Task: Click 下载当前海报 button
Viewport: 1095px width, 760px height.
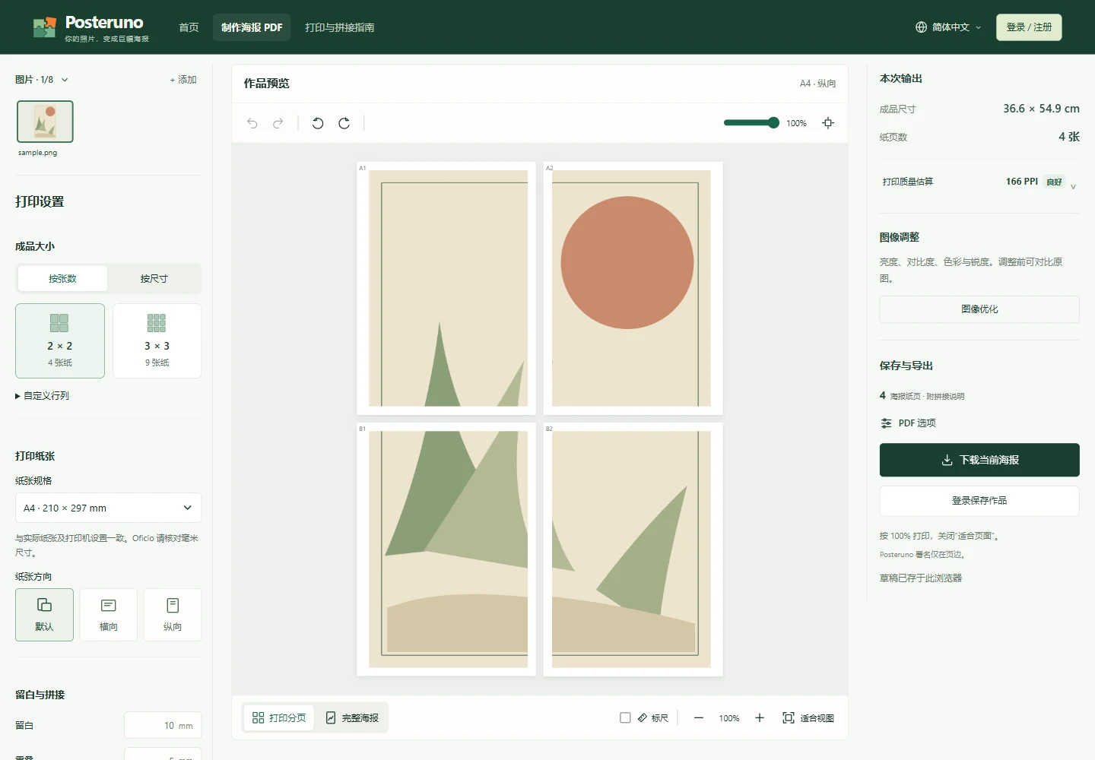Action: 979,460
